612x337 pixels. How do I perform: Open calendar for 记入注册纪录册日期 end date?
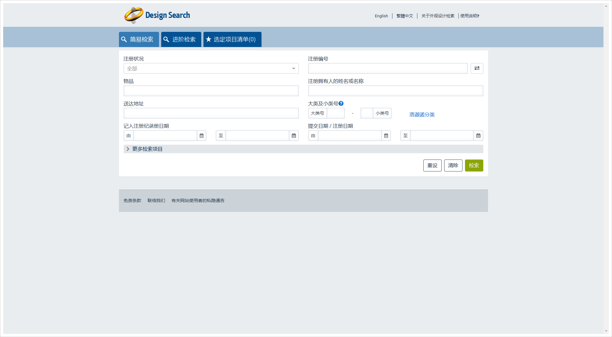pyautogui.click(x=294, y=136)
